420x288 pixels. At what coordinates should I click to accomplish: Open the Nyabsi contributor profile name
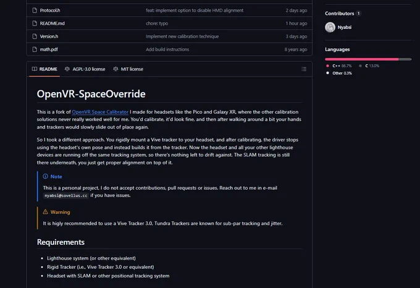[345, 27]
